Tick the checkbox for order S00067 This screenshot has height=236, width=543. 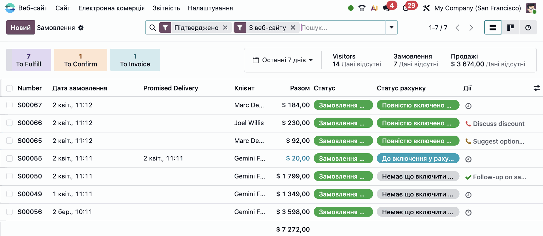tap(10, 105)
